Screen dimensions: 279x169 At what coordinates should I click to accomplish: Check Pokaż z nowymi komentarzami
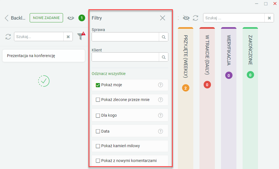coord(98,161)
